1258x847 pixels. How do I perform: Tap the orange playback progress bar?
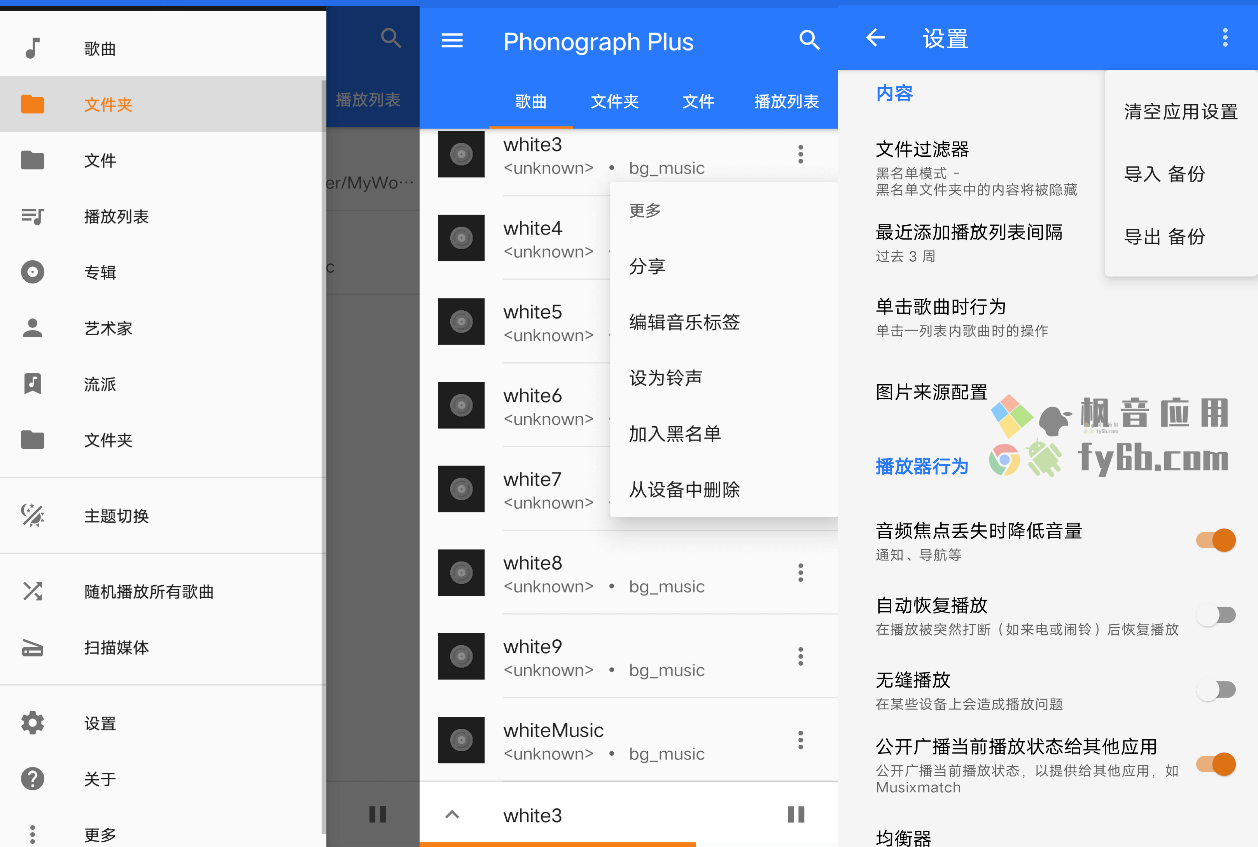(x=557, y=844)
